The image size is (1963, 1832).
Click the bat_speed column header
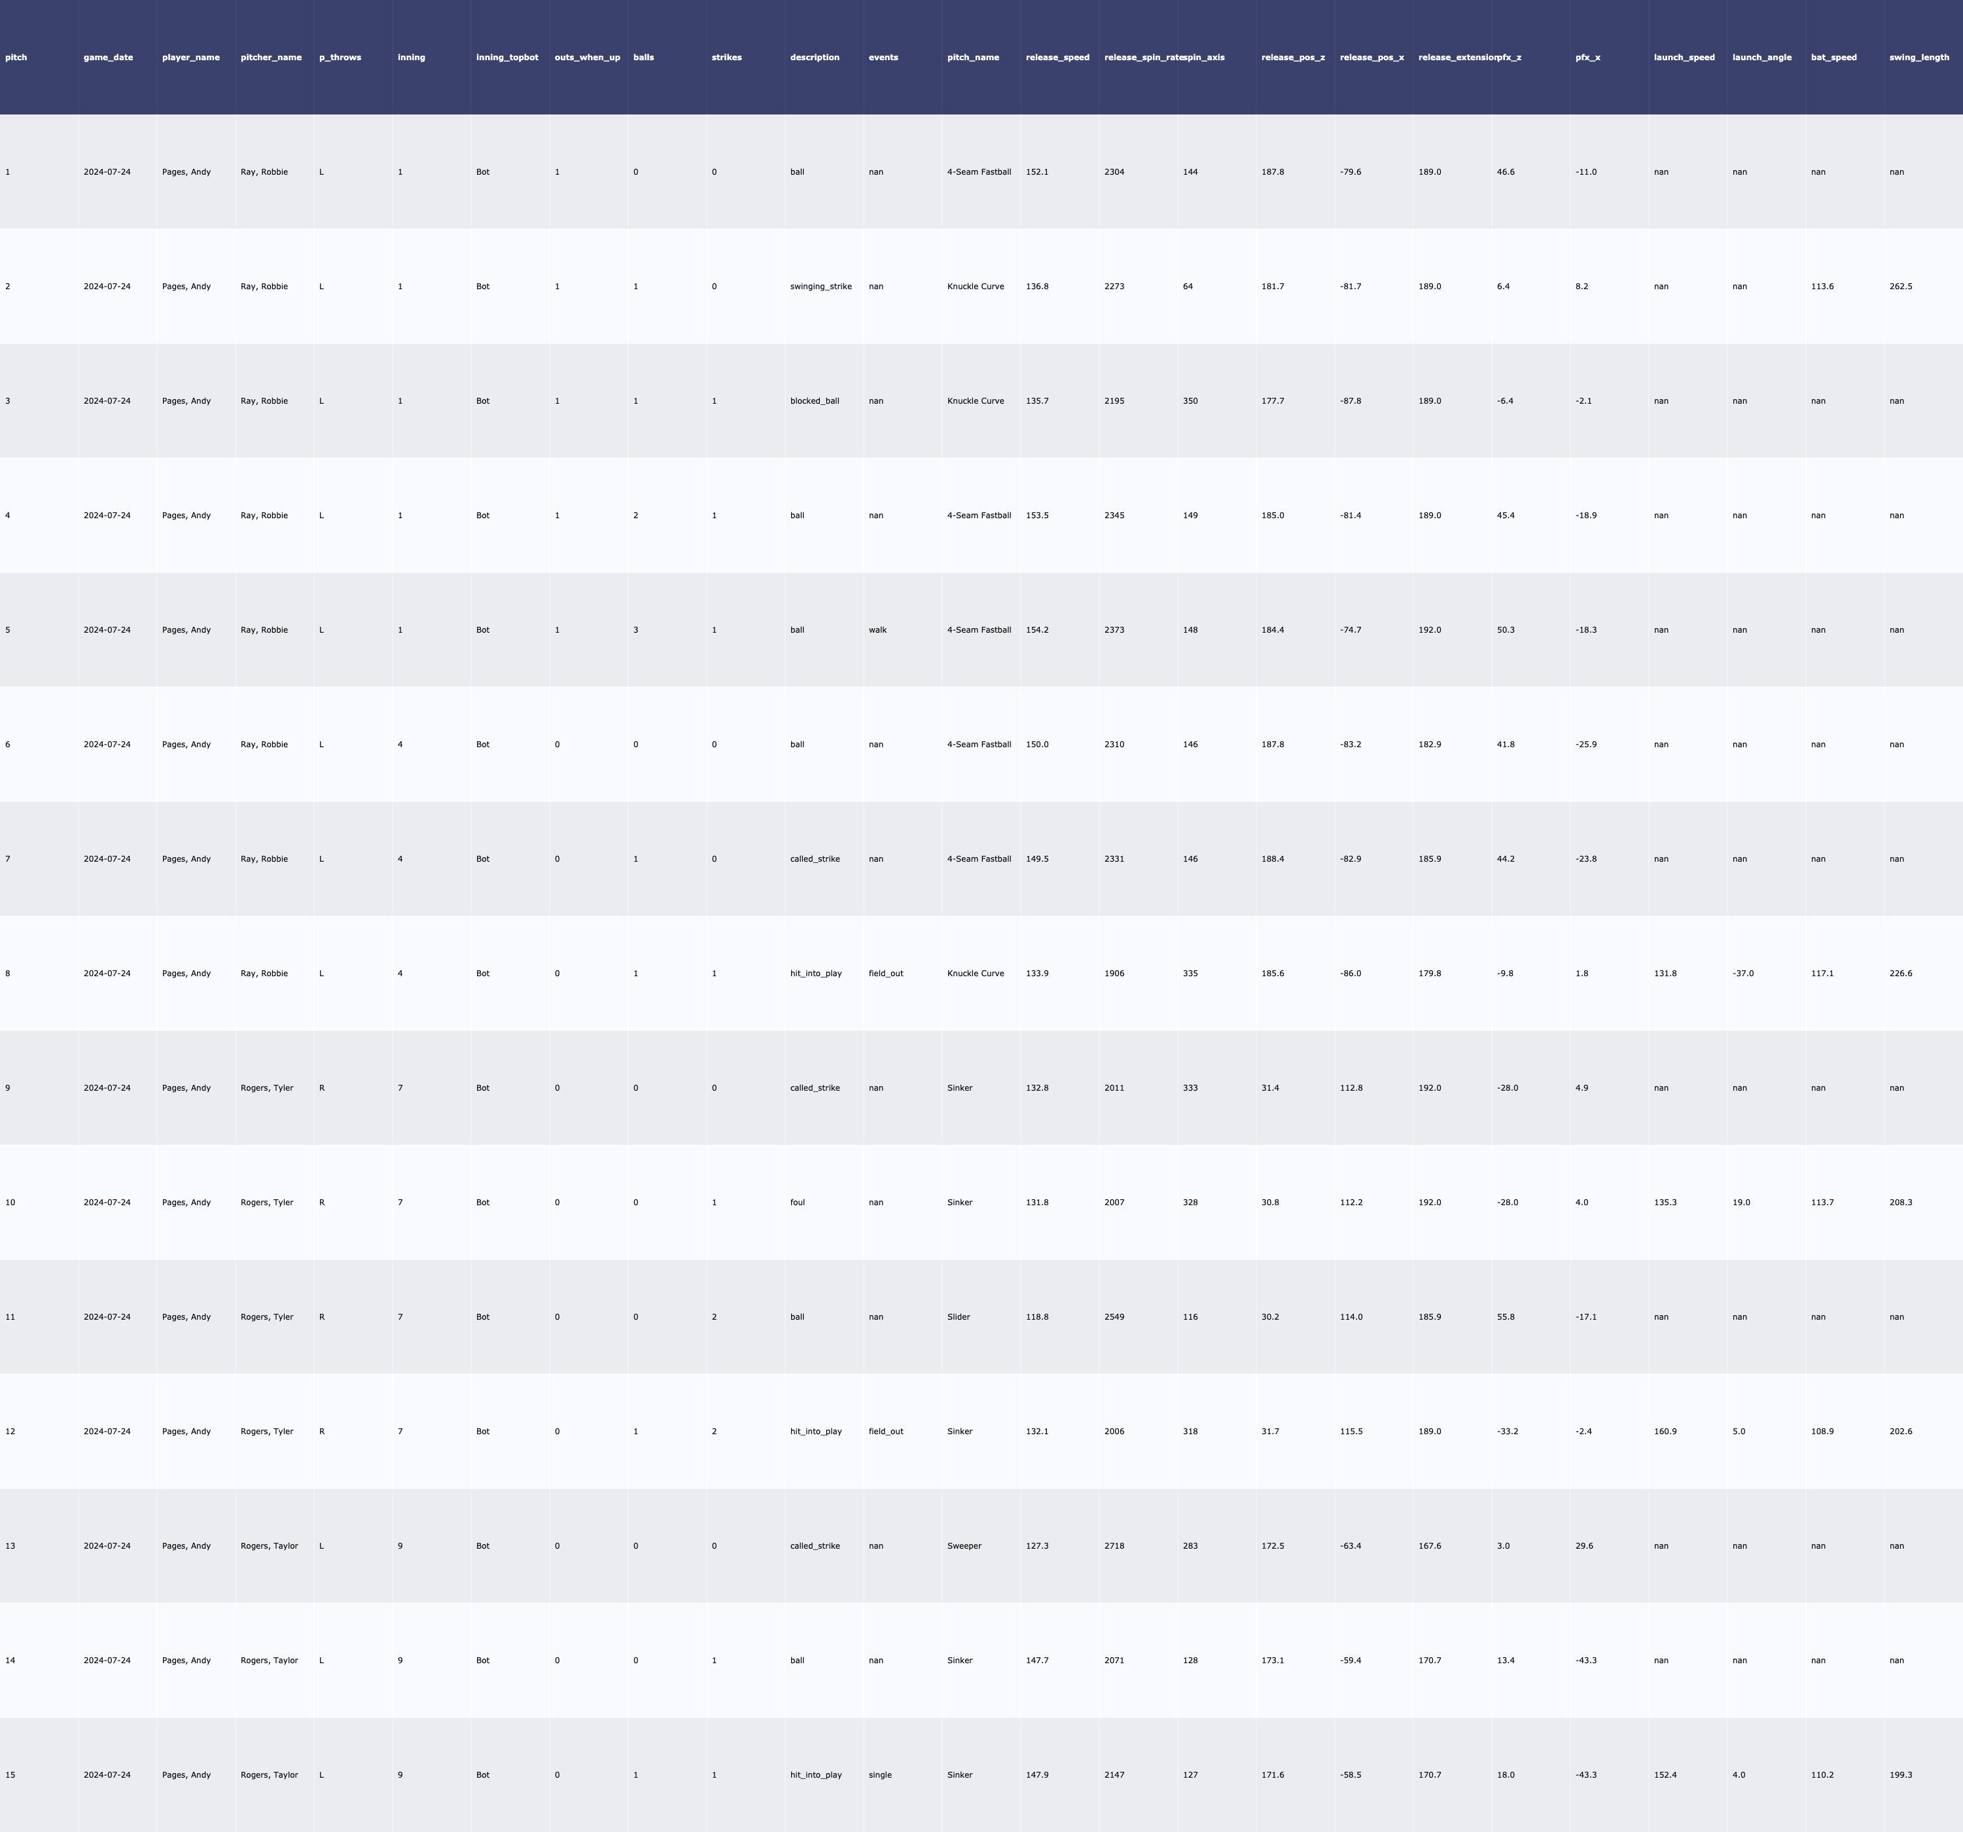tap(1833, 58)
